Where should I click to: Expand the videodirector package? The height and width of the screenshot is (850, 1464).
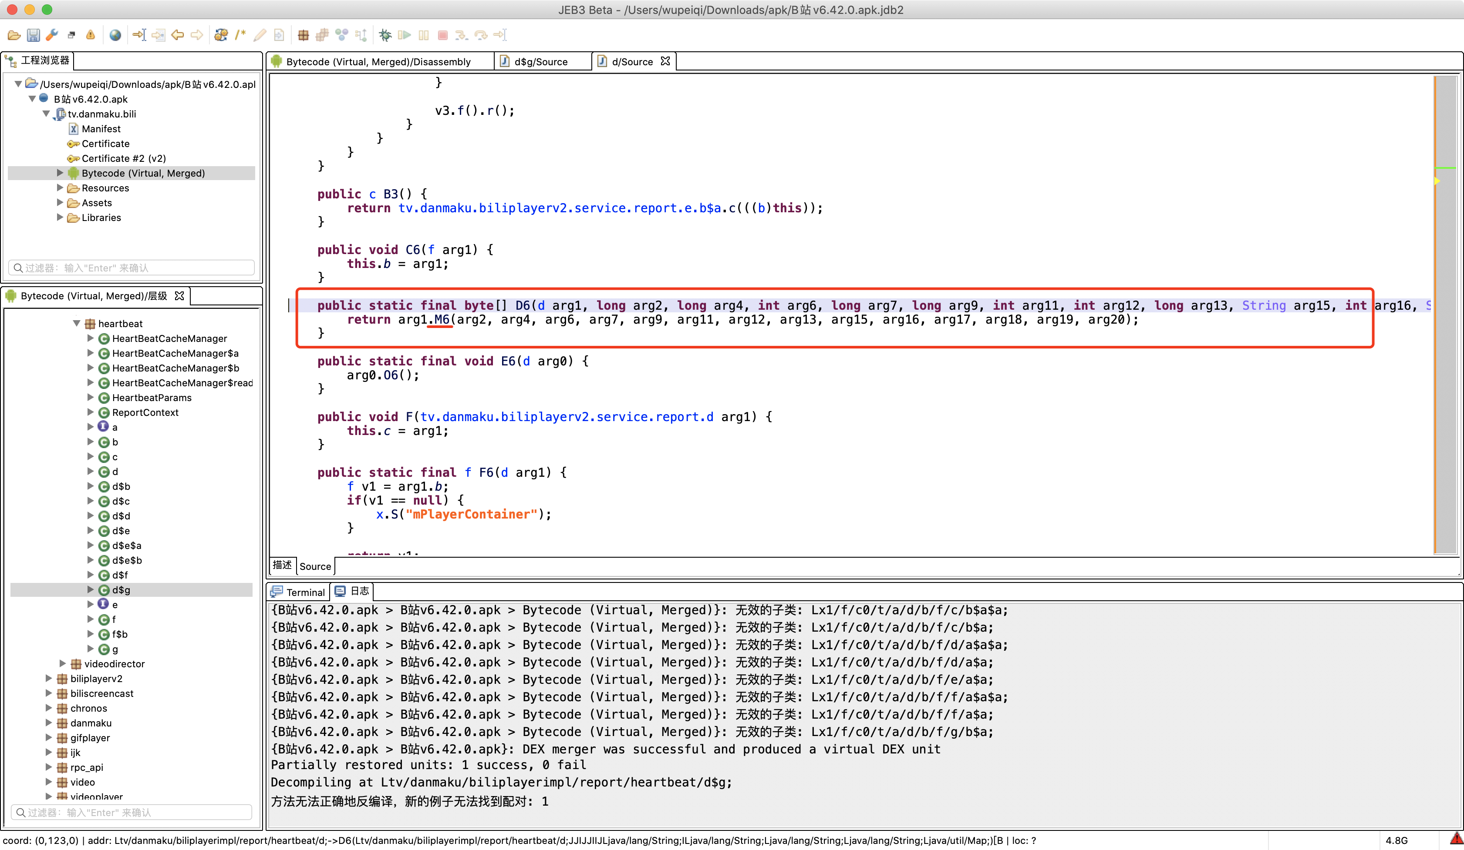[x=63, y=663]
